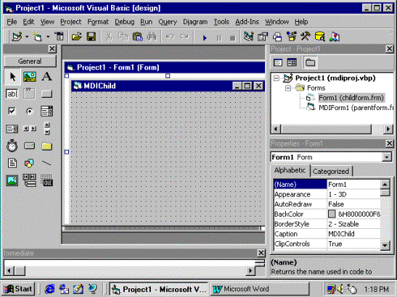Open the Add-Ins menu
The image size is (397, 297).
[247, 22]
